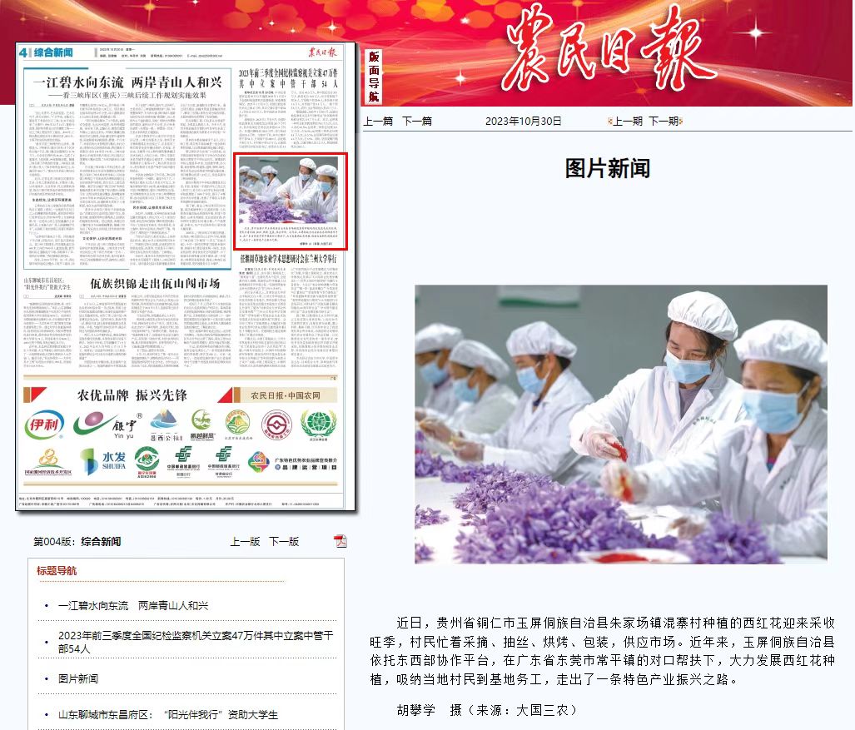The width and height of the screenshot is (855, 730).
Task: Go to 下一篇 next article
Action: pyautogui.click(x=417, y=121)
